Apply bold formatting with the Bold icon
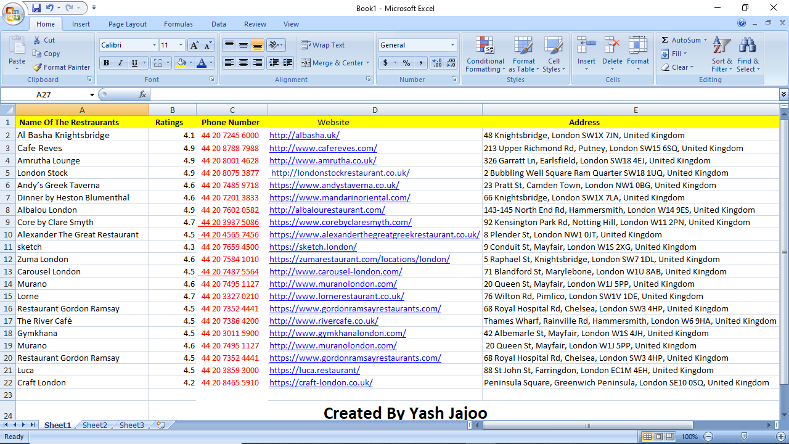The height and width of the screenshot is (444, 789). [x=106, y=63]
